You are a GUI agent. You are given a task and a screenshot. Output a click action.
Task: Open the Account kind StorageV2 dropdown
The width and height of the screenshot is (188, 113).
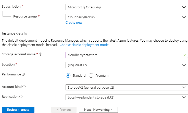[x=127, y=87]
